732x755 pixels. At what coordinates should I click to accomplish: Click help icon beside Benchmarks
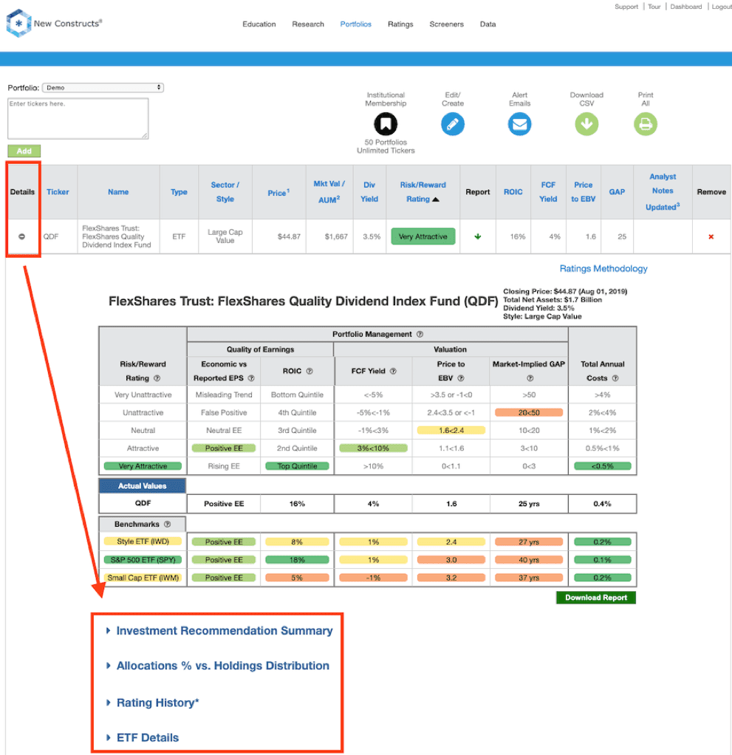pyautogui.click(x=167, y=524)
